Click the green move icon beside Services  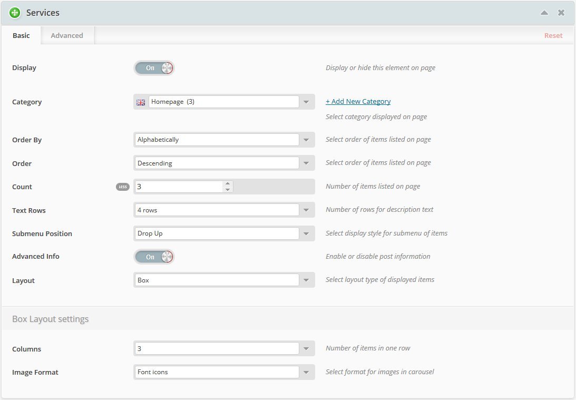point(15,13)
